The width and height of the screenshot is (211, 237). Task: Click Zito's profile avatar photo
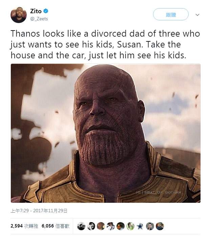[x=19, y=15]
